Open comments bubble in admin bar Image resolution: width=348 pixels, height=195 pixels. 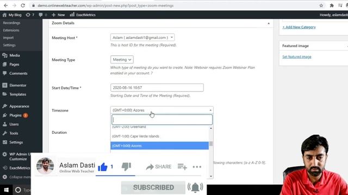(42, 15)
